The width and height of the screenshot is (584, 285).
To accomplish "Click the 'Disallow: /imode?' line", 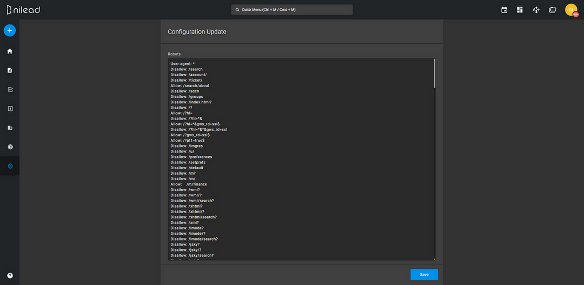I will coord(187,228).
